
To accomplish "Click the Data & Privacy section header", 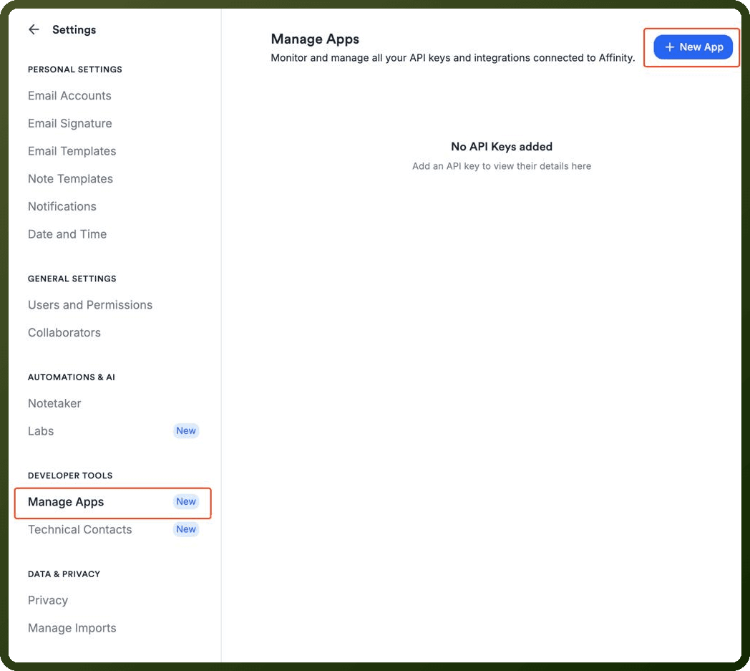I will (x=64, y=574).
